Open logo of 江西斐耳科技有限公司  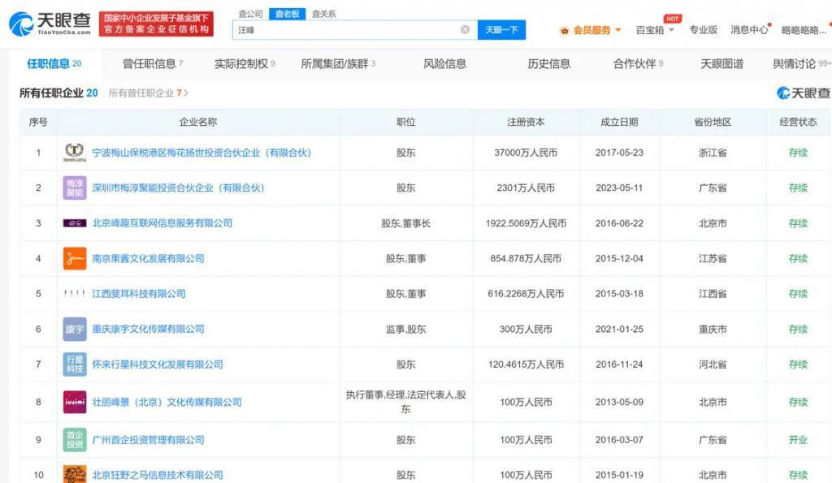coord(75,294)
